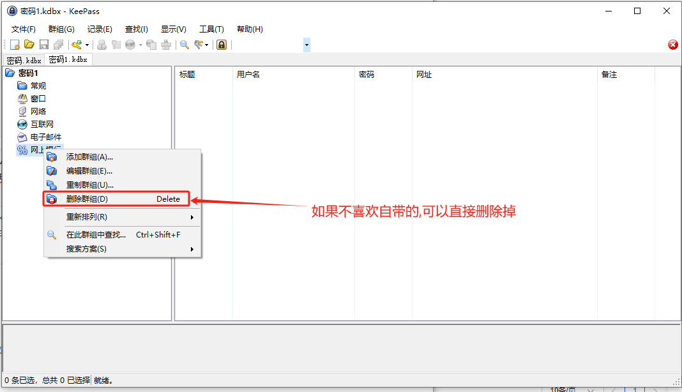This screenshot has height=392, width=682.
Task: Select the 电子邮件 group
Action: coord(46,137)
